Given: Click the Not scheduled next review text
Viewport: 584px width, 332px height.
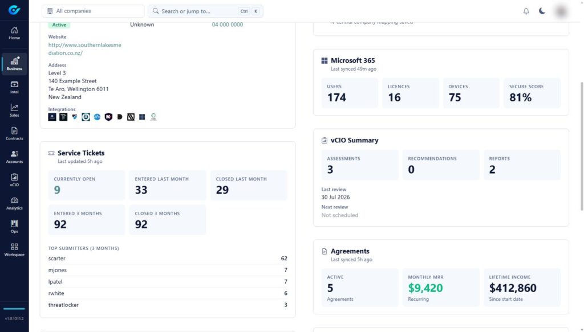Looking at the screenshot, I should pos(340,215).
